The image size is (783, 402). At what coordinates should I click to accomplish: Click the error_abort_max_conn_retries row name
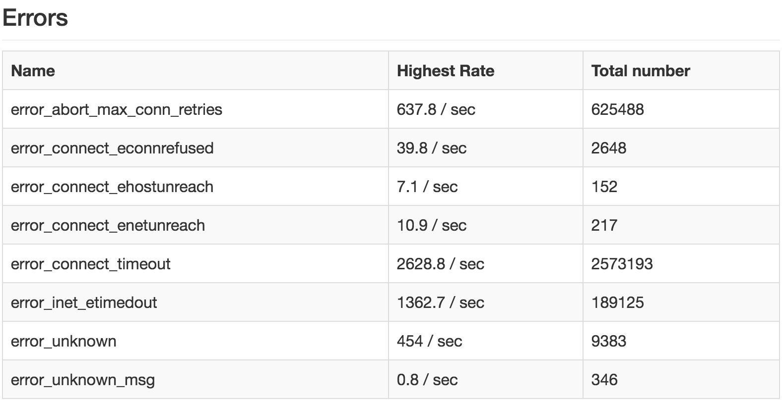[x=117, y=109]
